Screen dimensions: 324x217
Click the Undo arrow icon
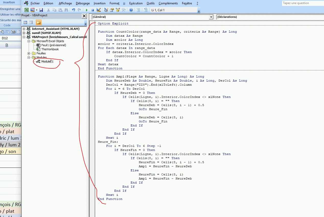74,10
